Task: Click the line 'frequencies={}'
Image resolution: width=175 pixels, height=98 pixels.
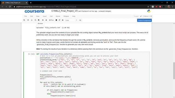Action: coord(46,75)
